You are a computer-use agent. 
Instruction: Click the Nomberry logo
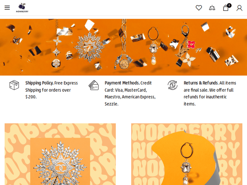[22, 8]
